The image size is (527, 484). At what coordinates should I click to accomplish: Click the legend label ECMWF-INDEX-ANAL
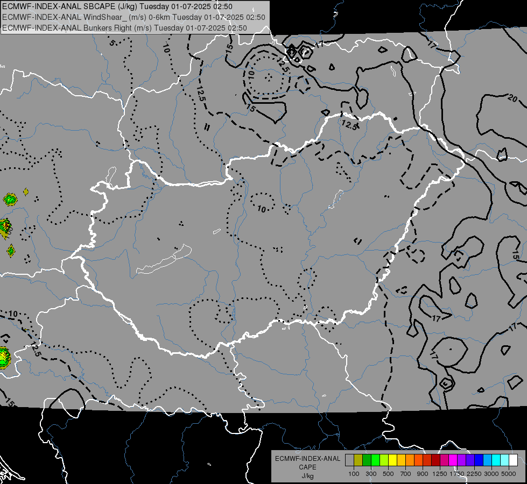pos(307,459)
